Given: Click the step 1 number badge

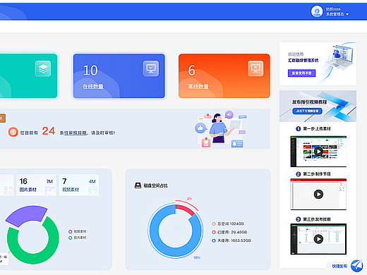Looking at the screenshot, I should [x=299, y=129].
